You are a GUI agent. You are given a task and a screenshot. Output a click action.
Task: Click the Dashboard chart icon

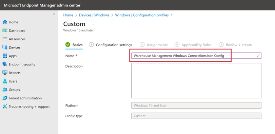pos(5,31)
